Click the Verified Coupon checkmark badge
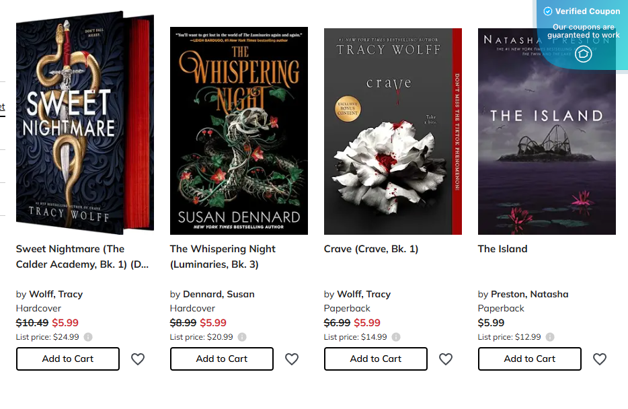This screenshot has width=628, height=409. point(548,11)
